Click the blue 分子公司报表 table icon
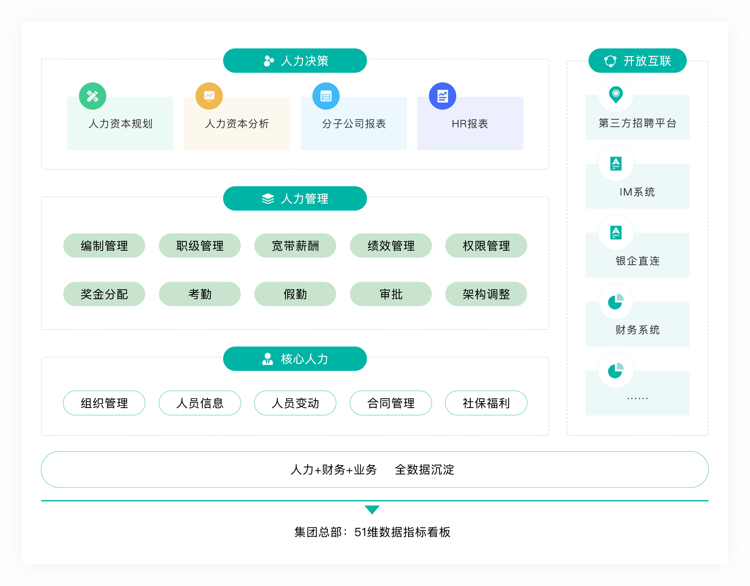The width and height of the screenshot is (750, 586). (326, 96)
